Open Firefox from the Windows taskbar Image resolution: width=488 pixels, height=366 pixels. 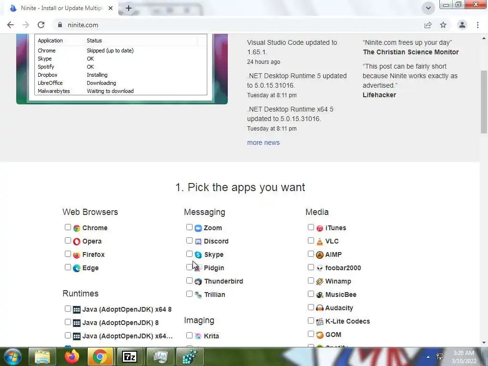72,356
